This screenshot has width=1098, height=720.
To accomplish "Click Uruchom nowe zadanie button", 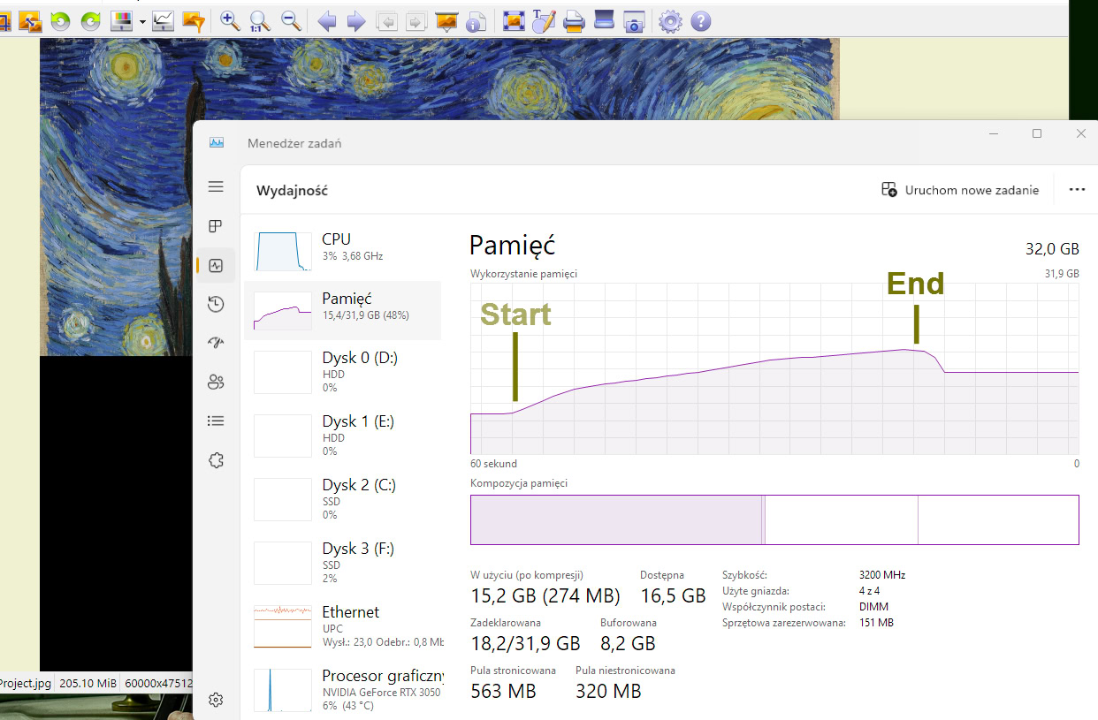I will [x=960, y=190].
